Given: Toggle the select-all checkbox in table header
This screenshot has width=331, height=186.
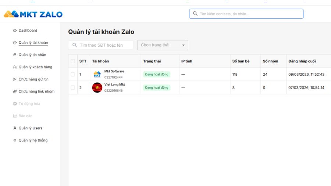Looking at the screenshot, I should click(x=73, y=61).
